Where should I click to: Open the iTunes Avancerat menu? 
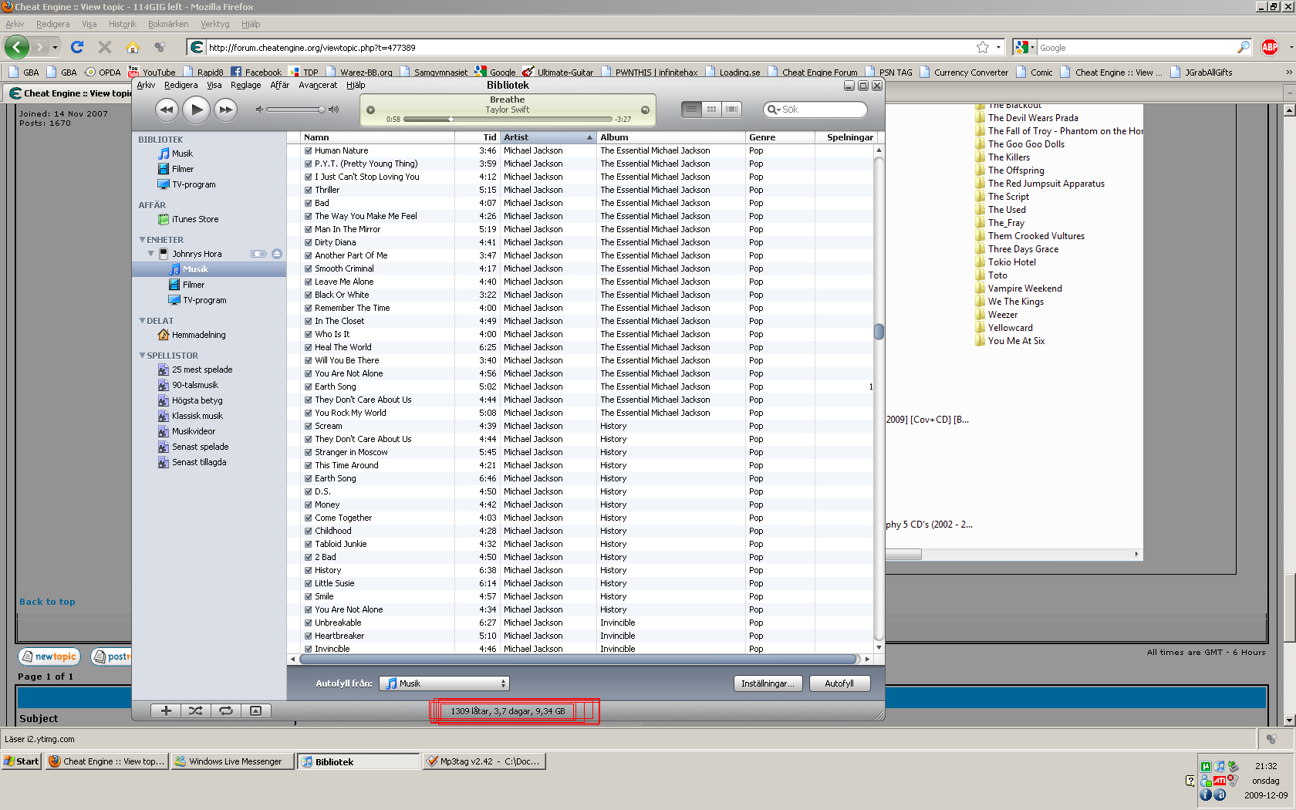[318, 85]
